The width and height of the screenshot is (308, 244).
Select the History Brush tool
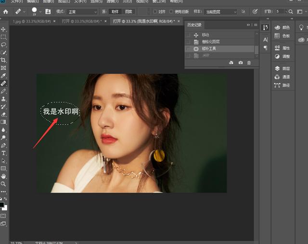[3, 107]
